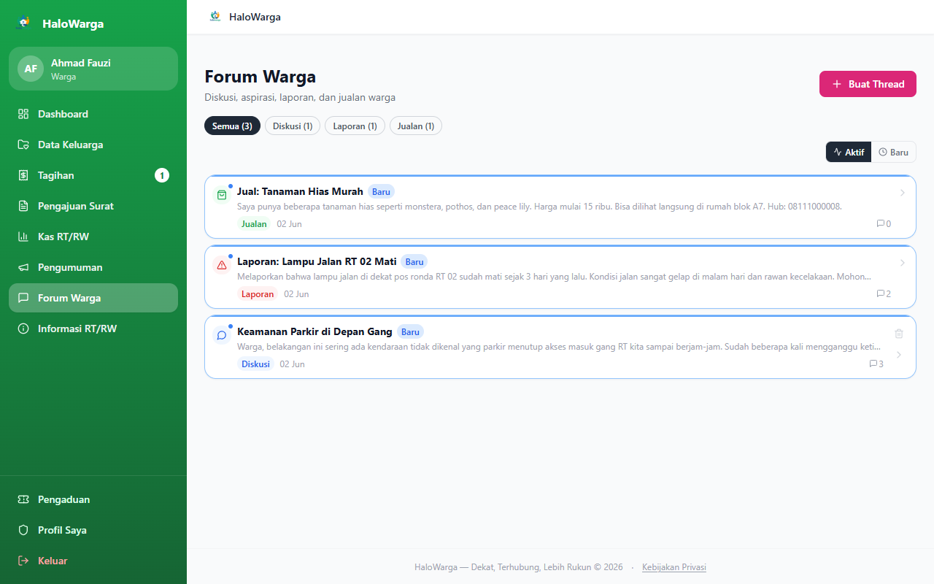Image resolution: width=934 pixels, height=584 pixels.
Task: Open Profil Saya in the sidebar
Action: pyautogui.click(x=93, y=530)
